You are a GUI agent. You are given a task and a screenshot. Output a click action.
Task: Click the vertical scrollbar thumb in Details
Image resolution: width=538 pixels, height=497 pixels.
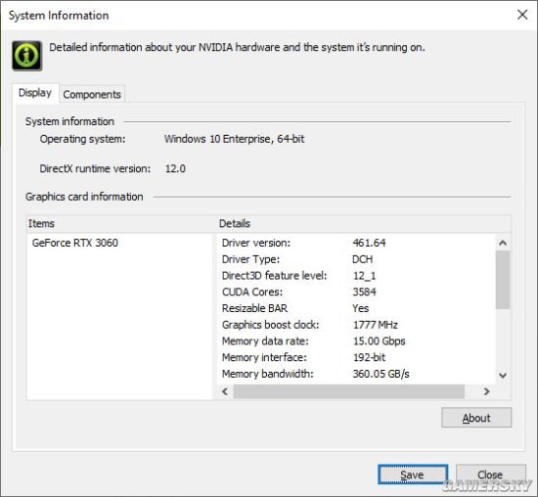(x=503, y=280)
